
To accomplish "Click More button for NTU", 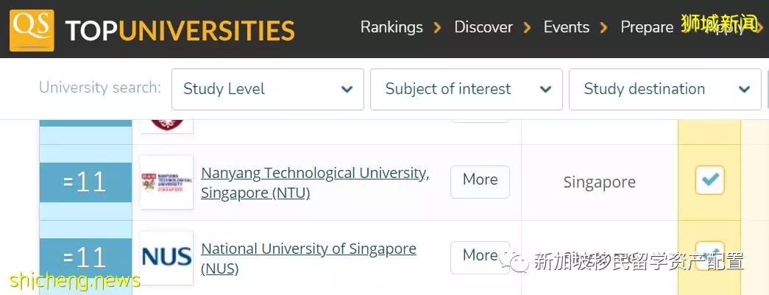I will coord(480,182).
